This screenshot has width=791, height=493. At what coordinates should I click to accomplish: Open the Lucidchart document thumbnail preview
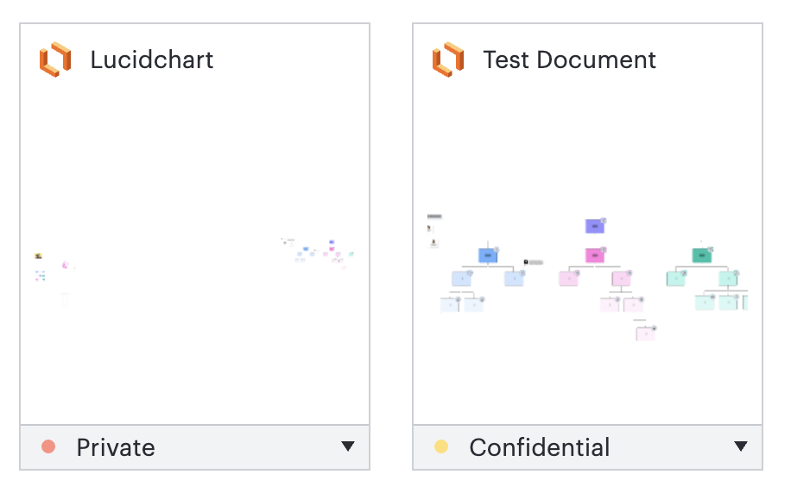click(x=194, y=257)
